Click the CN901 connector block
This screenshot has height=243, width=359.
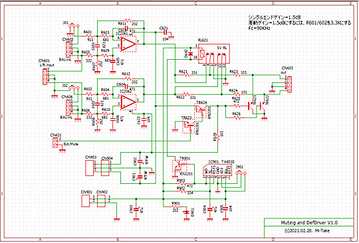[85, 201]
